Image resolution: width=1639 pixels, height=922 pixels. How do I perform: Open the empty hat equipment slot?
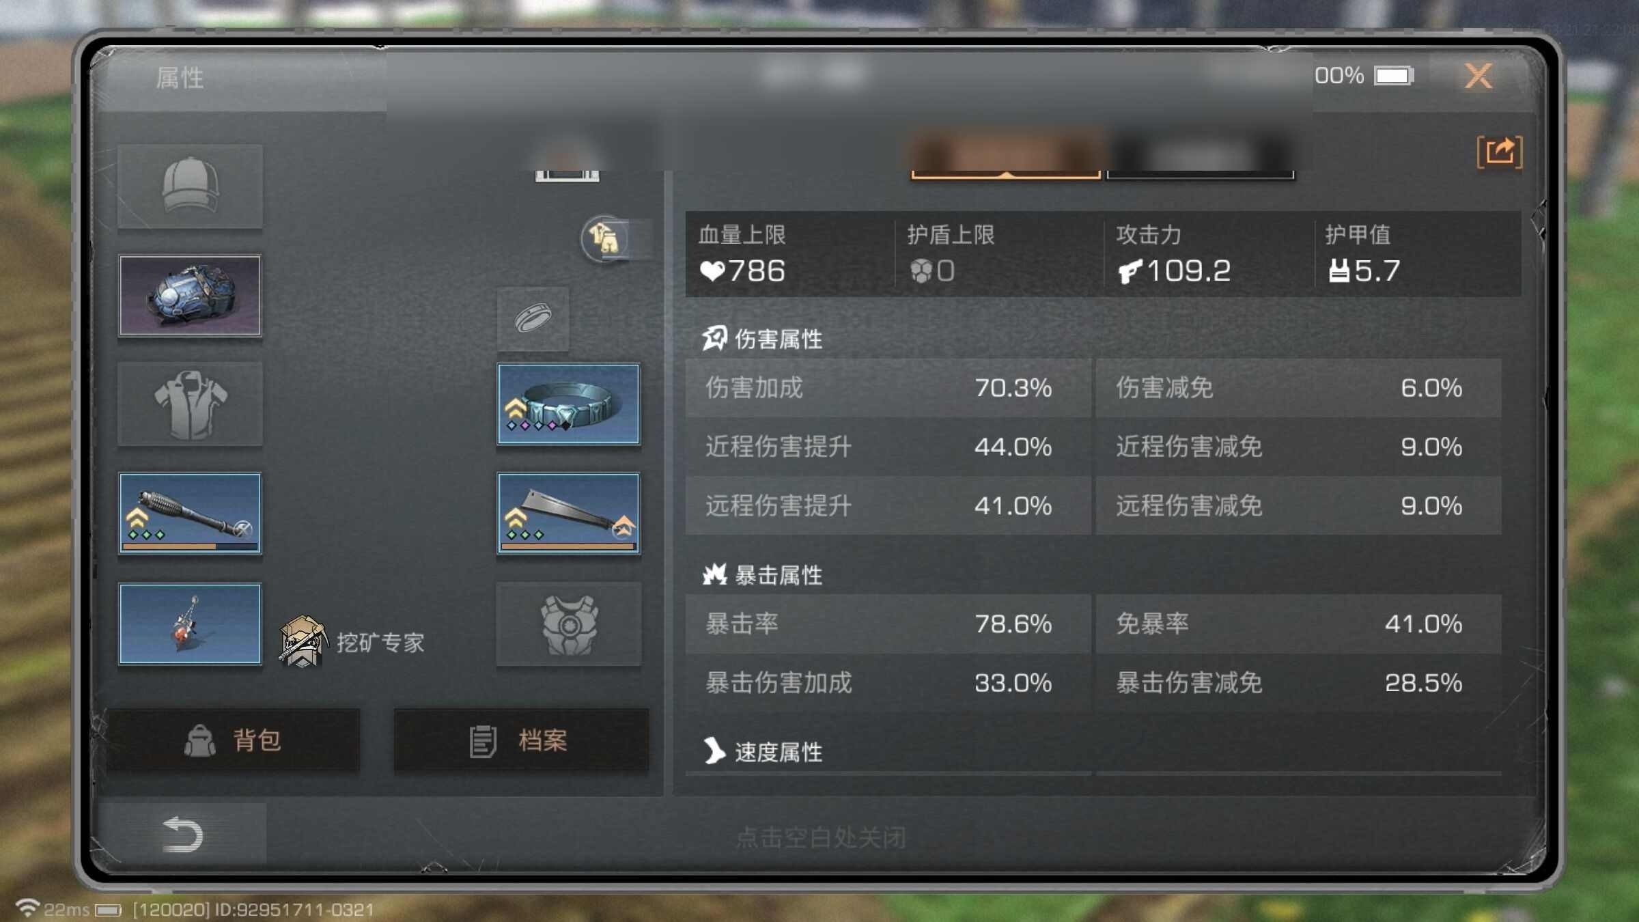pyautogui.click(x=190, y=186)
